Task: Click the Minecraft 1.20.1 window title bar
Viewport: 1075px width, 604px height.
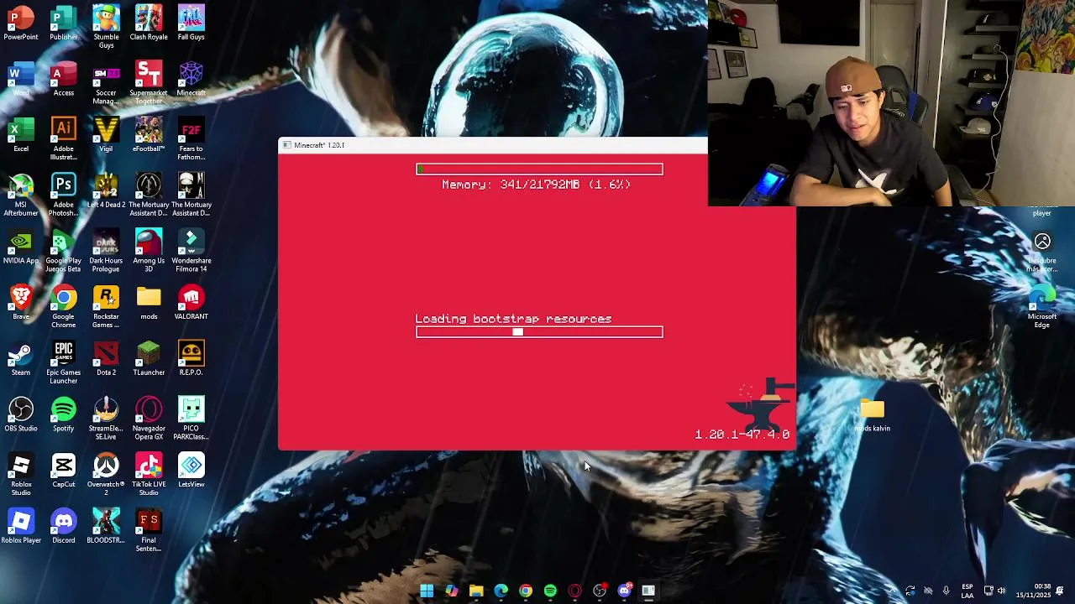Action: (x=492, y=145)
